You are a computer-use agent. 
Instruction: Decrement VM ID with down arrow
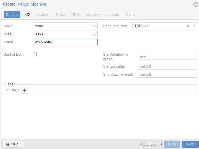pyautogui.click(x=94, y=35)
